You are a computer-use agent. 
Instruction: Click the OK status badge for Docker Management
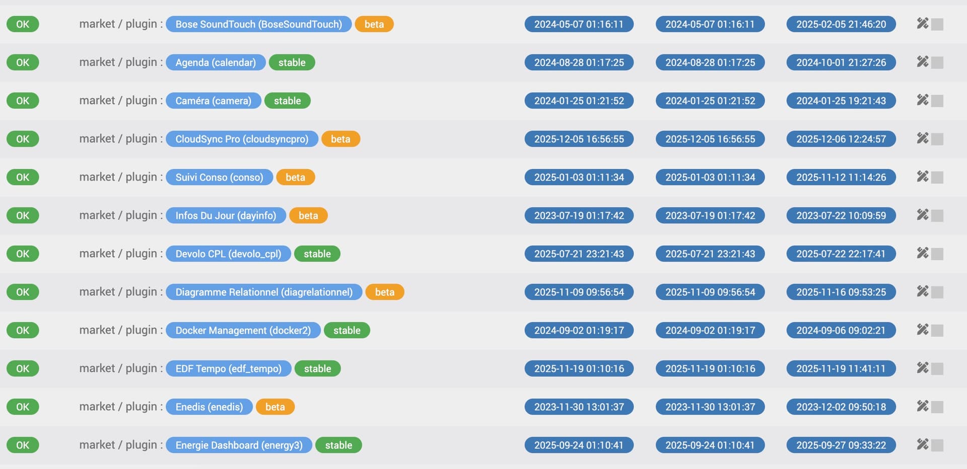[x=23, y=330]
